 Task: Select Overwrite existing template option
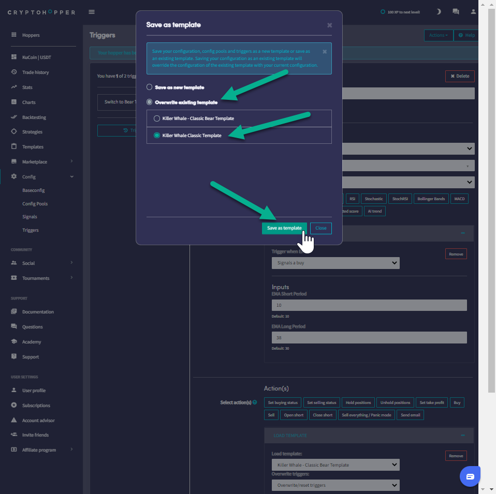150,102
